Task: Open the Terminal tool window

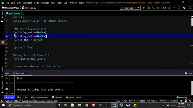Action: tap(57, 97)
